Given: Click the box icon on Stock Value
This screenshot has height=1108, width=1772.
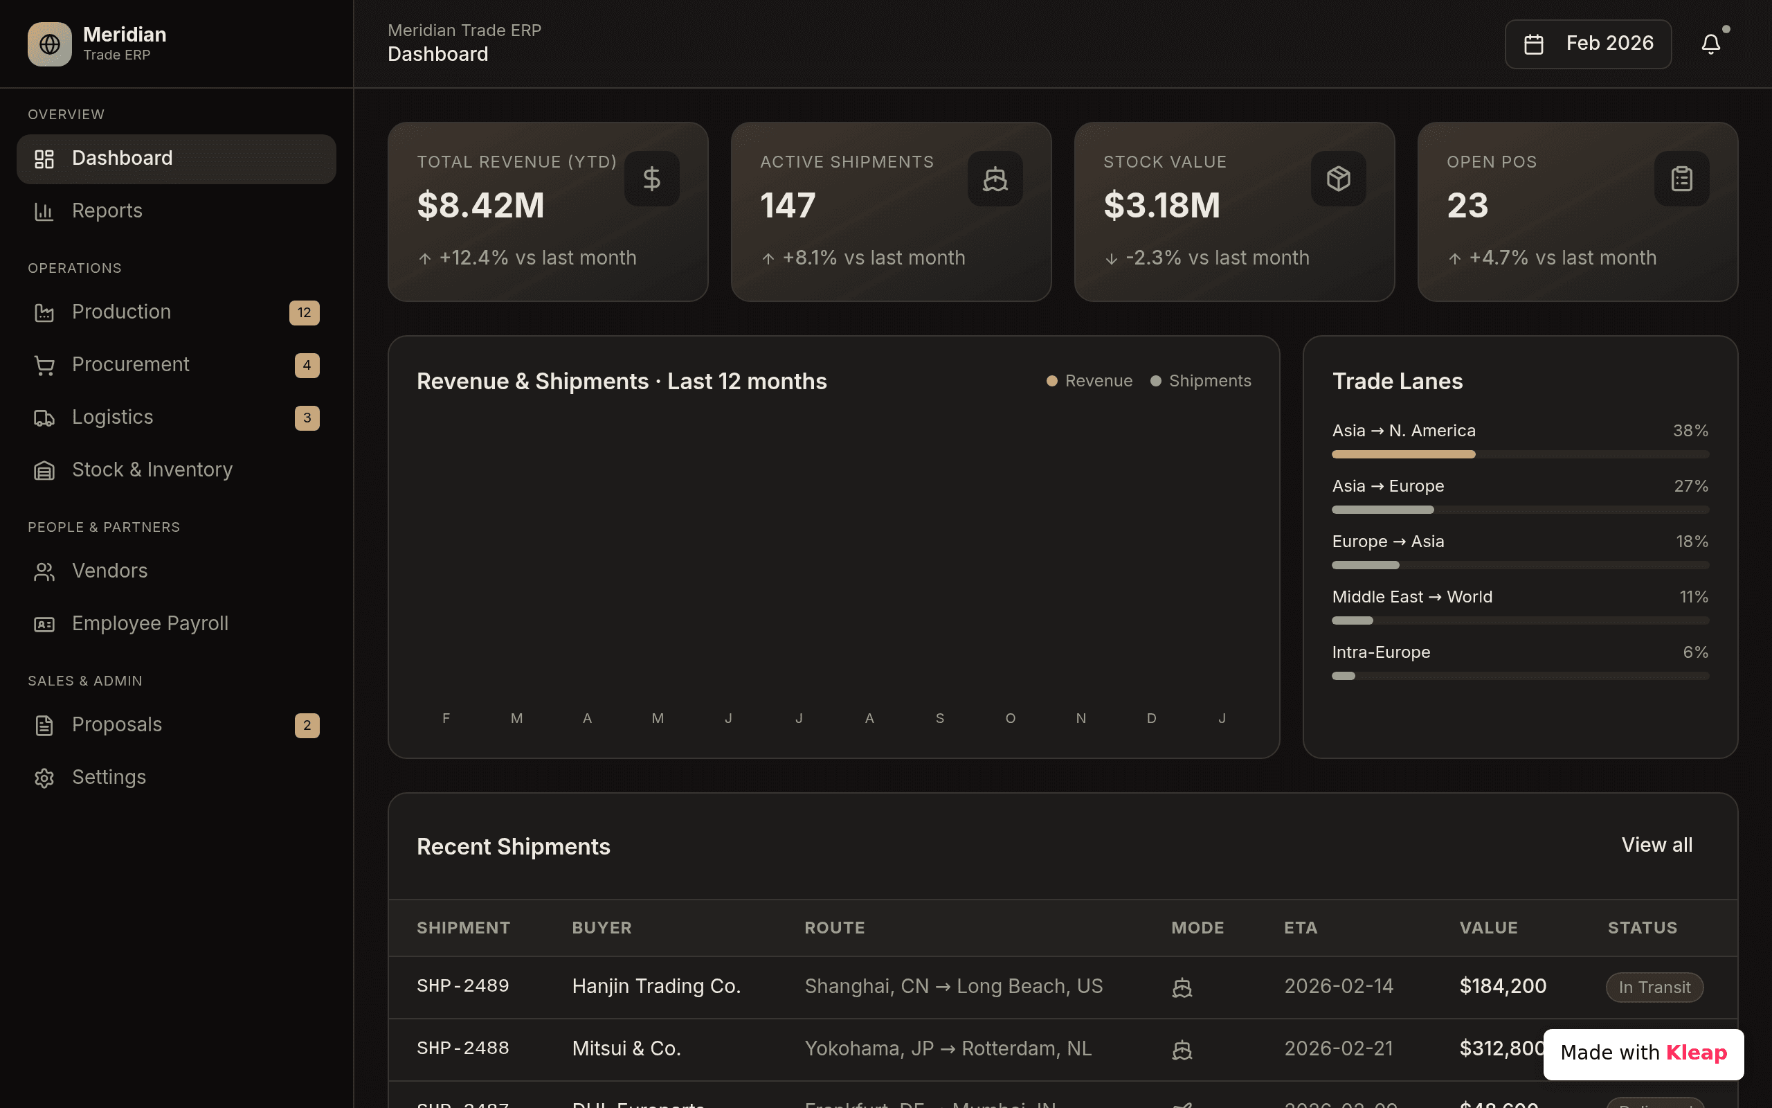Looking at the screenshot, I should click(1339, 179).
